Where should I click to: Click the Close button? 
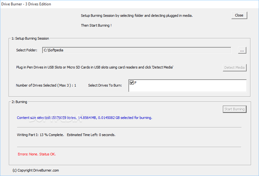(x=239, y=15)
